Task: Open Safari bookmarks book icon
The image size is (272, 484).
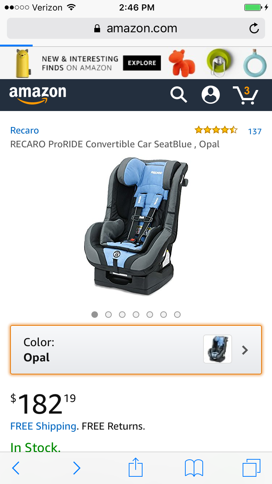Action: (x=194, y=468)
